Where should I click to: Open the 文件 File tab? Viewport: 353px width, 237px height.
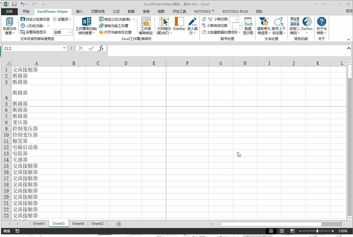pyautogui.click(x=9, y=12)
